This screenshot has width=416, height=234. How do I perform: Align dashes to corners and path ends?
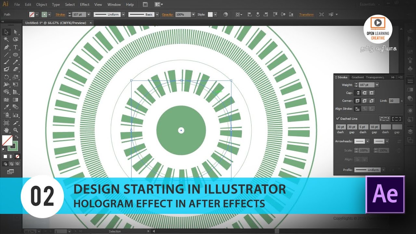click(x=396, y=119)
